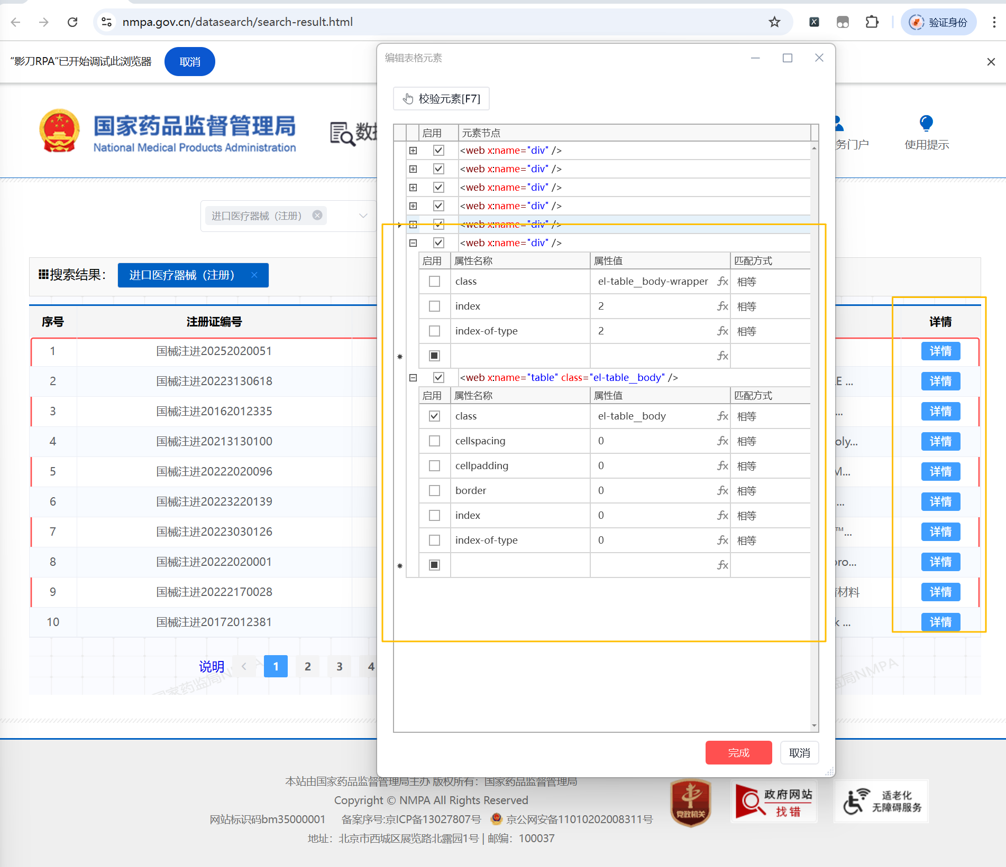1006x867 pixels.
Task: Reload the page in the browser
Action: [x=72, y=22]
